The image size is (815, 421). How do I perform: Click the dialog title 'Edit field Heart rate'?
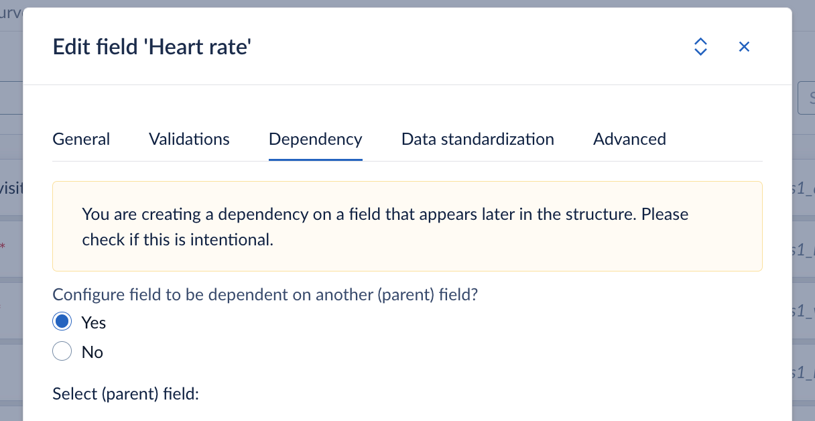click(x=152, y=47)
